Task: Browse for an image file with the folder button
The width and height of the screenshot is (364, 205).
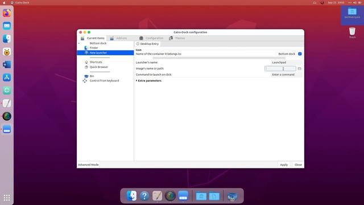Action: point(300,68)
